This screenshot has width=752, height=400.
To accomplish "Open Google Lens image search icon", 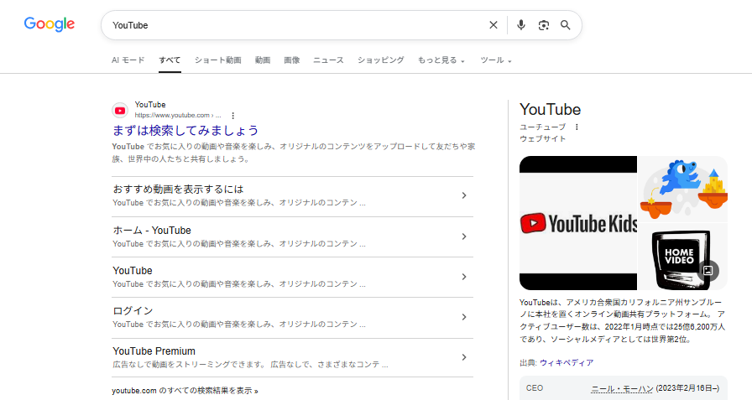I will tap(543, 25).
